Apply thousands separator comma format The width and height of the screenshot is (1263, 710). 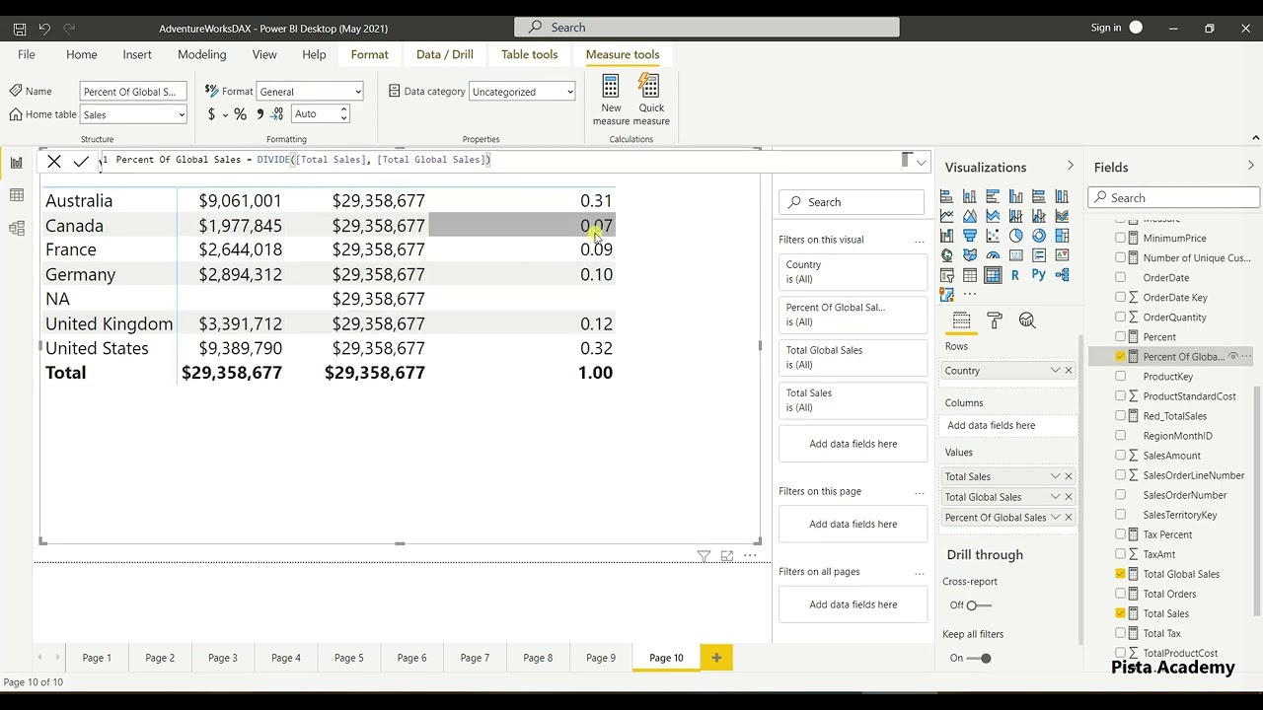[x=260, y=114]
